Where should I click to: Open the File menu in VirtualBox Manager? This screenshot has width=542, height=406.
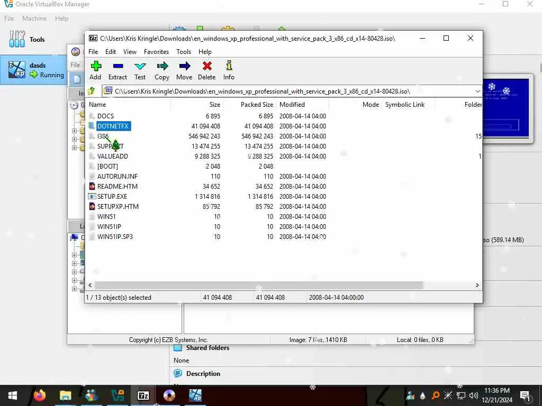coord(10,19)
